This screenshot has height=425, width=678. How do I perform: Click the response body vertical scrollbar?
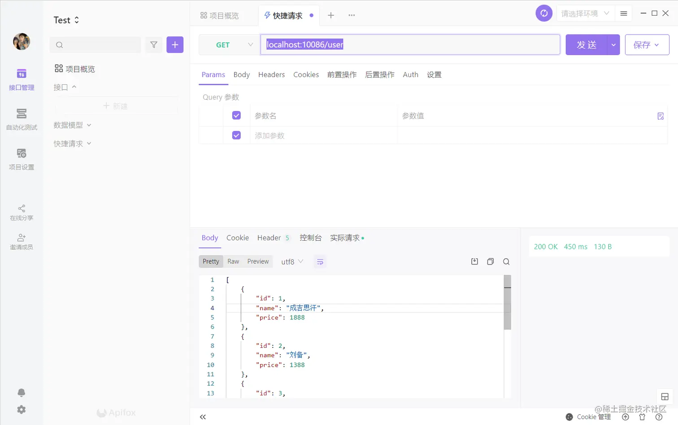point(507,302)
